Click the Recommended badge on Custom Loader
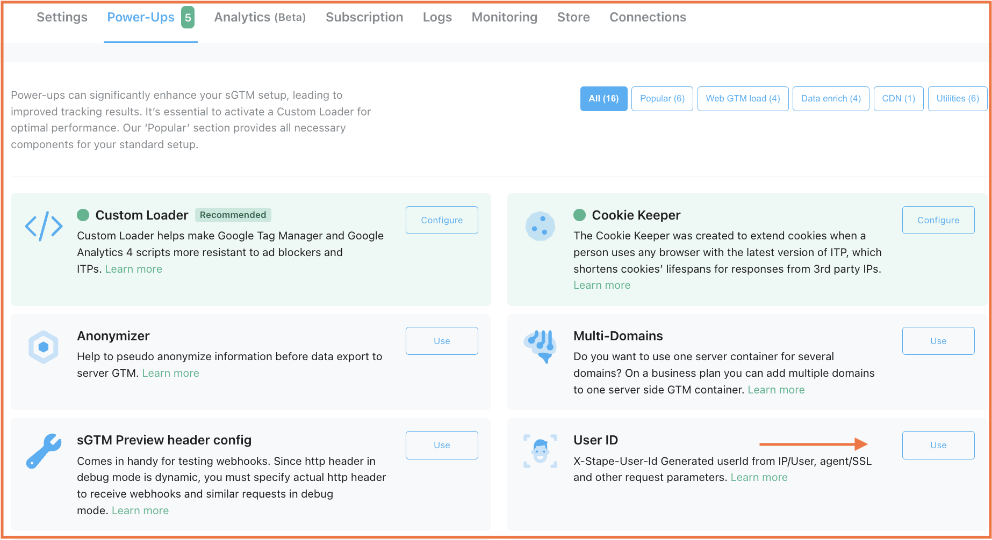992x540 pixels. click(233, 215)
